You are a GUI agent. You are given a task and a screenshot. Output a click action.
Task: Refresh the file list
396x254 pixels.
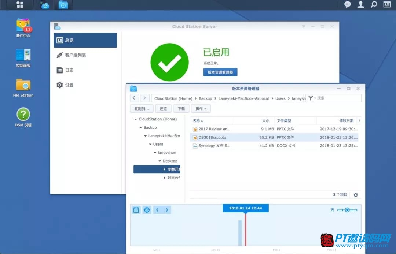coord(356,195)
